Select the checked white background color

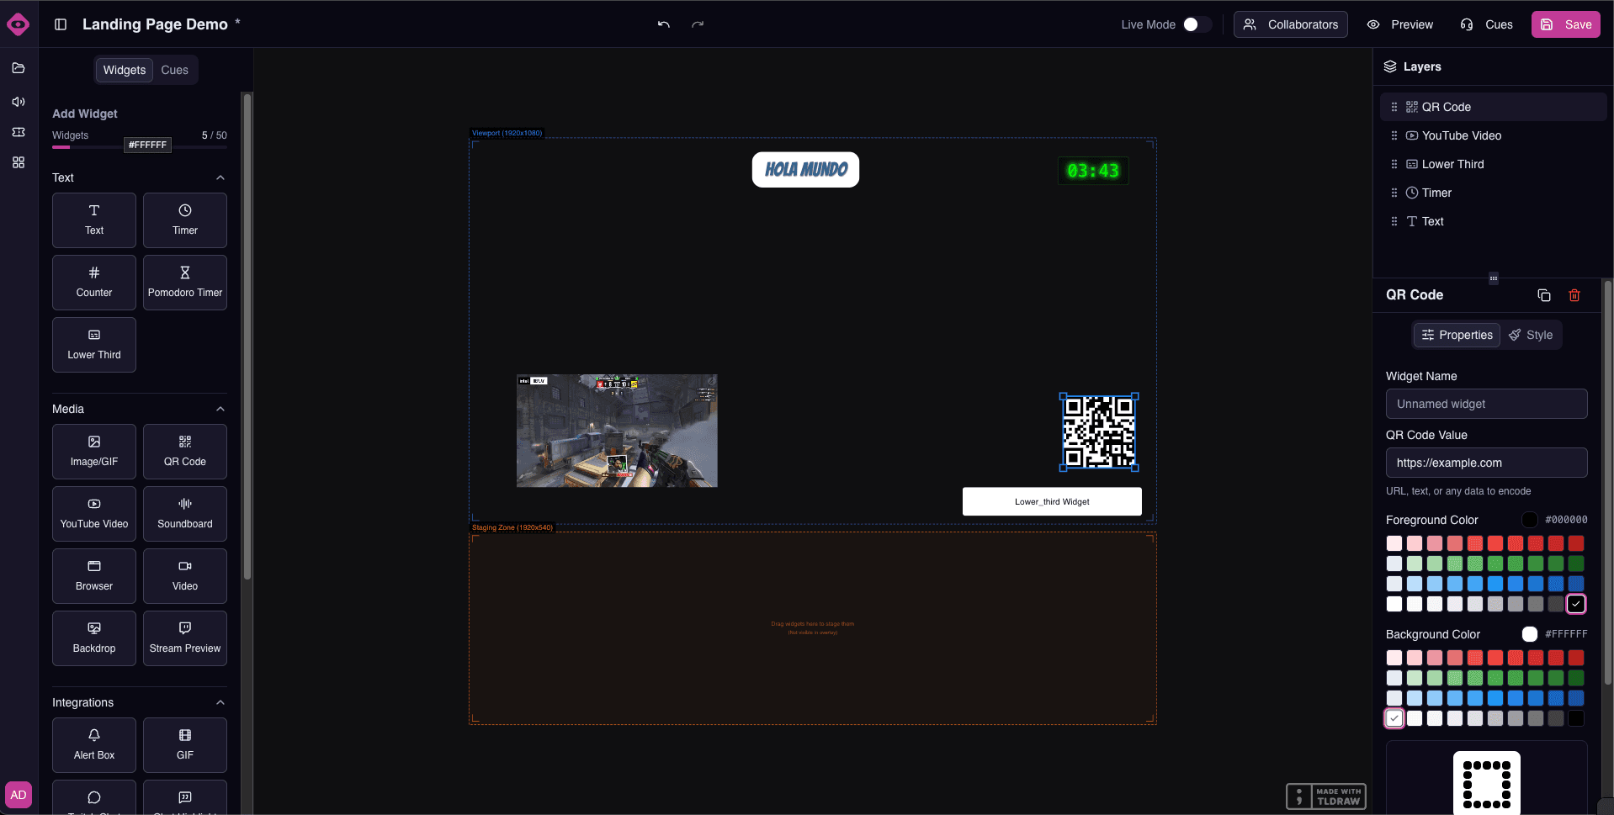1394,718
